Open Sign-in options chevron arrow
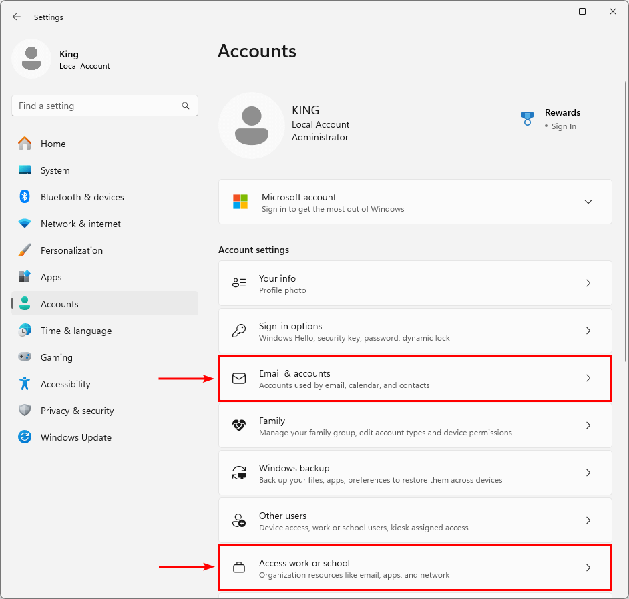The width and height of the screenshot is (629, 599). click(588, 331)
